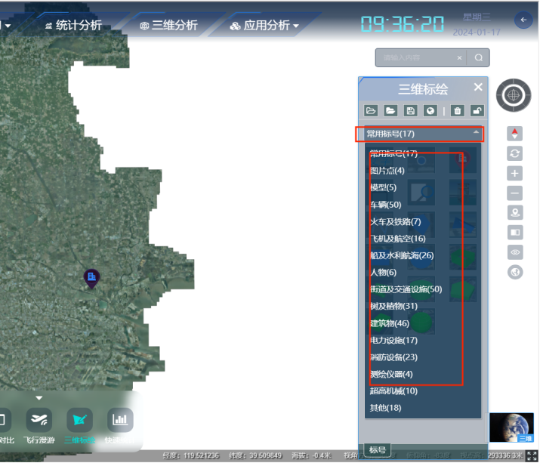Zoom in with the plus button
The width and height of the screenshot is (540, 463).
pyautogui.click(x=514, y=173)
